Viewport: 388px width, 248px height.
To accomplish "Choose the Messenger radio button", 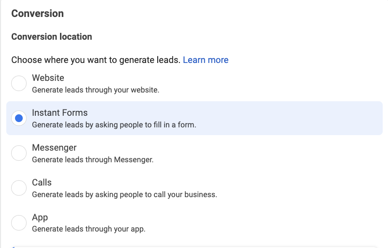I will [19, 153].
